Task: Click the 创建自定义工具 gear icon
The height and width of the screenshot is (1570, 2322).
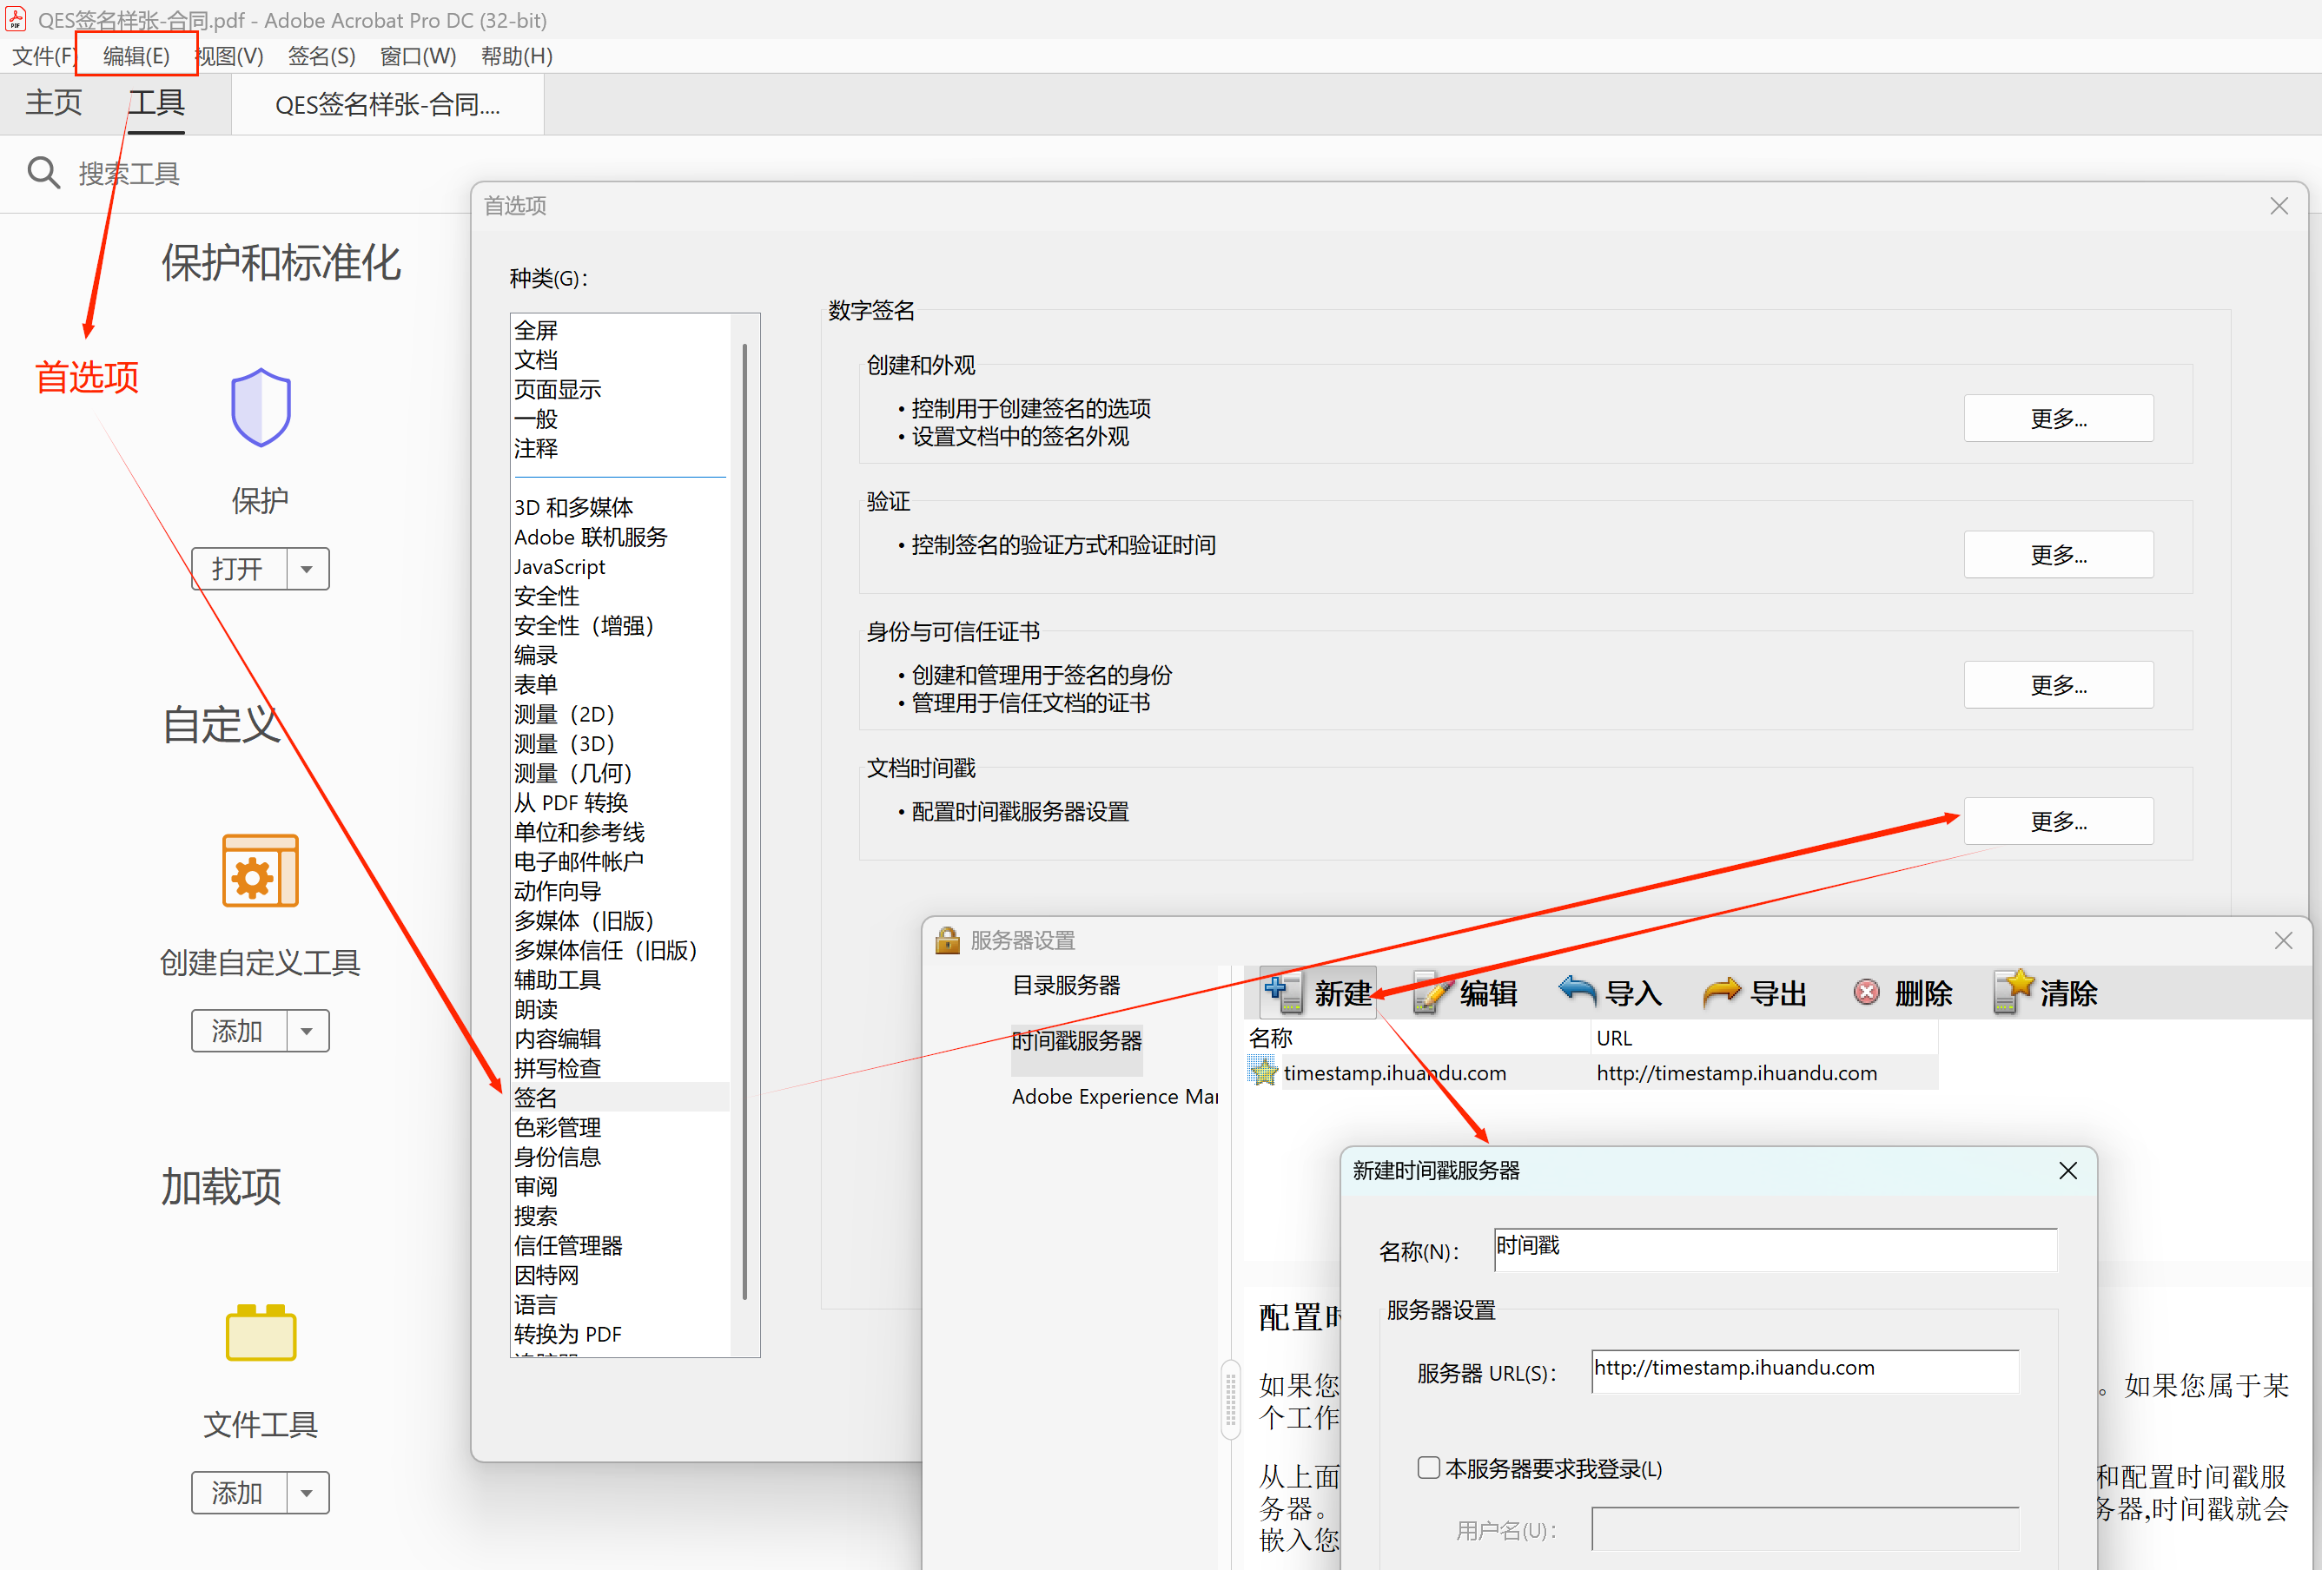Action: pyautogui.click(x=259, y=870)
